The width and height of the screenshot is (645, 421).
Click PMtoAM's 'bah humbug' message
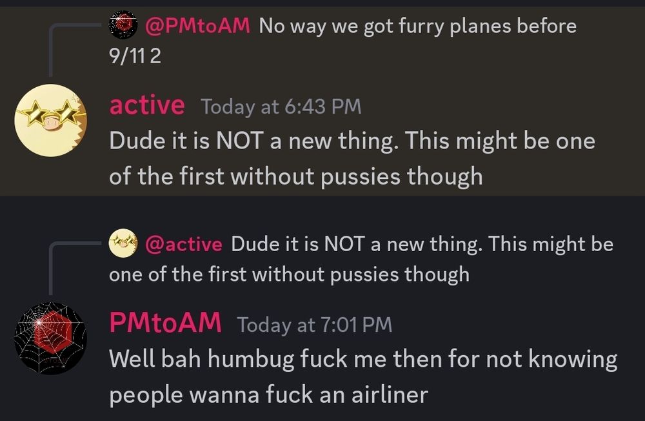[361, 375]
